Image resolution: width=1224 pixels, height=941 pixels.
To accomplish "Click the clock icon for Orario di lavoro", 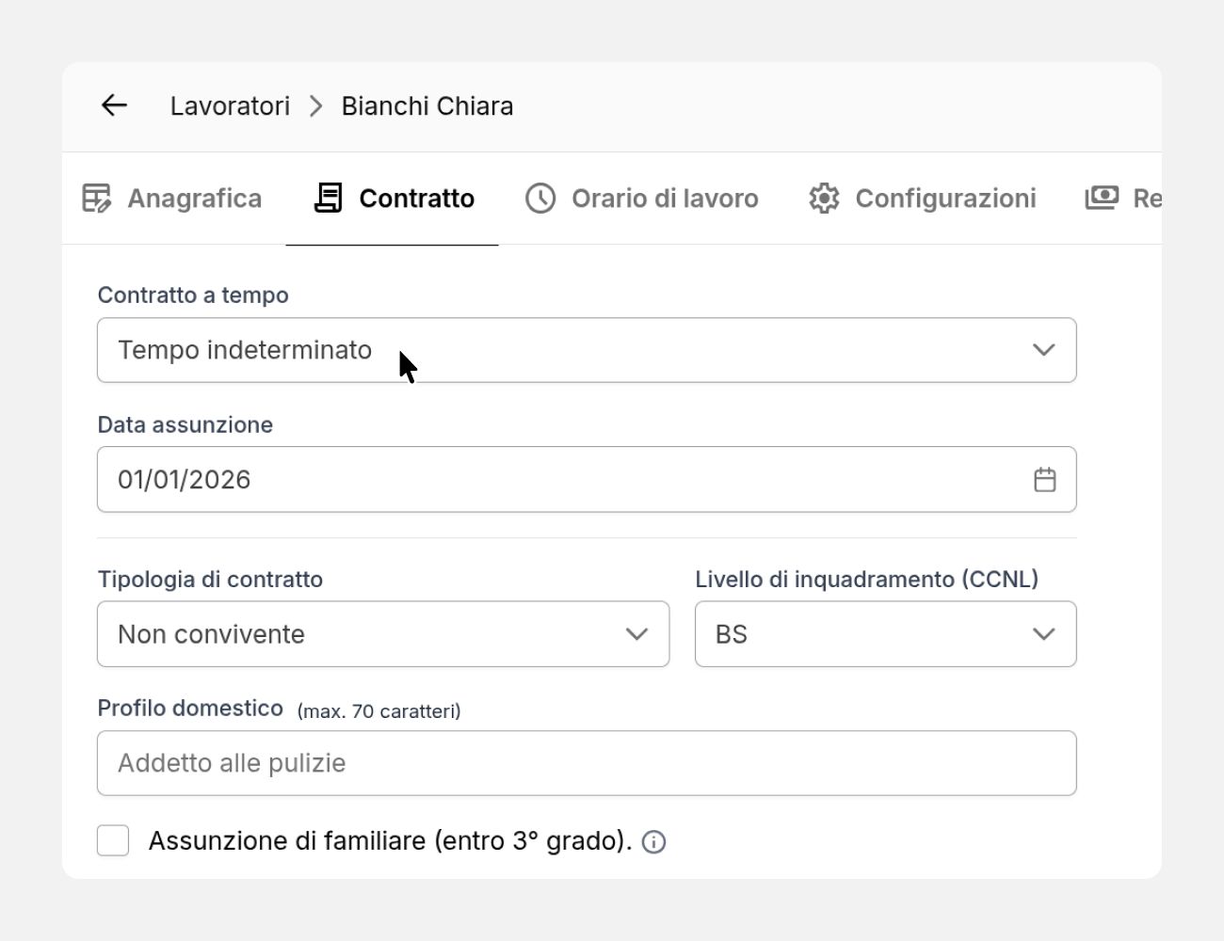I will coord(540,199).
